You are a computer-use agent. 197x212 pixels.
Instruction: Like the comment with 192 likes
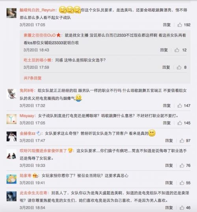[x=180, y=25]
